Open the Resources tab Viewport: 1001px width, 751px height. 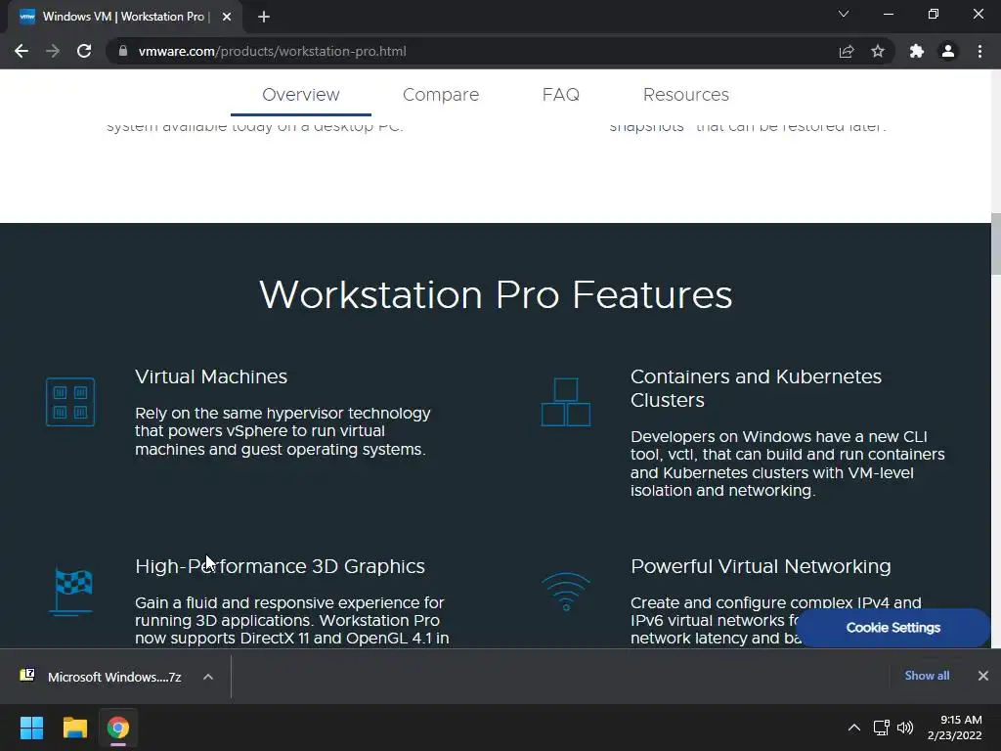[685, 95]
